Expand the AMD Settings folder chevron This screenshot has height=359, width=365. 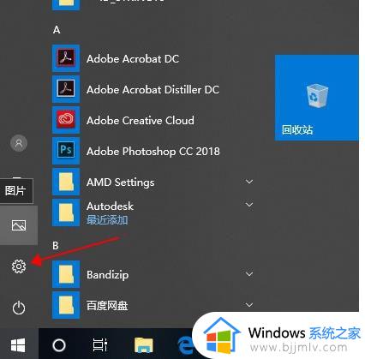[x=249, y=182]
